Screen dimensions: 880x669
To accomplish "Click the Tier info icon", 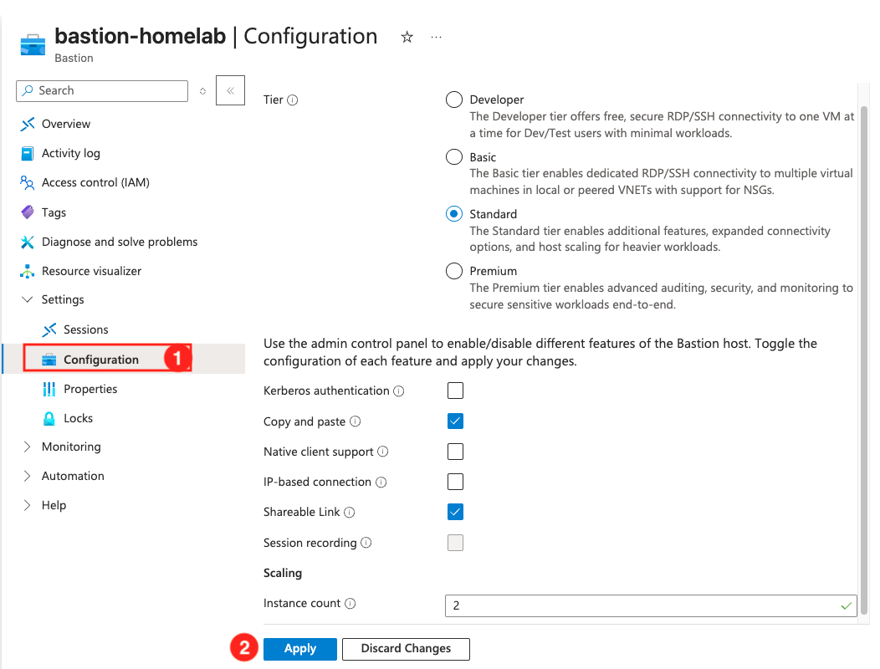I will pyautogui.click(x=293, y=100).
